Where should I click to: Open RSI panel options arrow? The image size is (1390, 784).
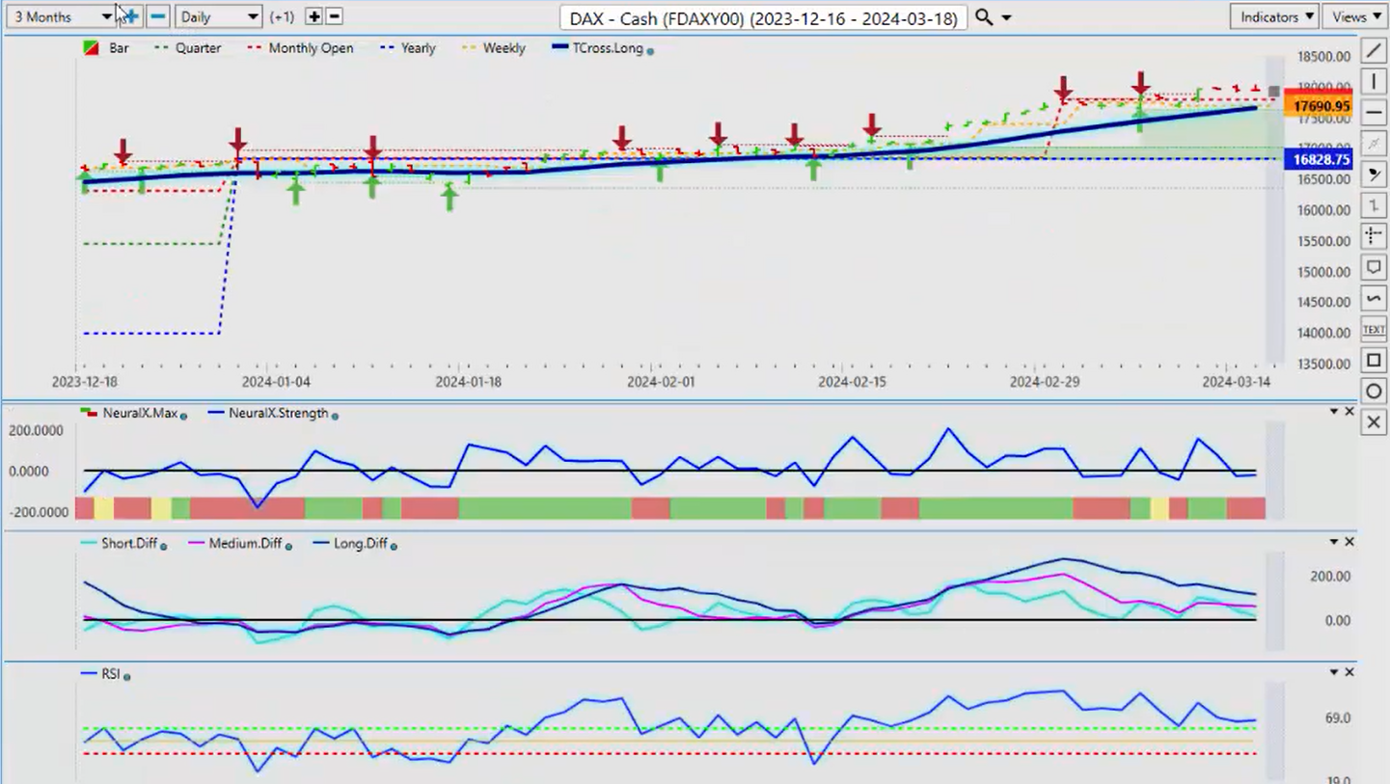1334,672
